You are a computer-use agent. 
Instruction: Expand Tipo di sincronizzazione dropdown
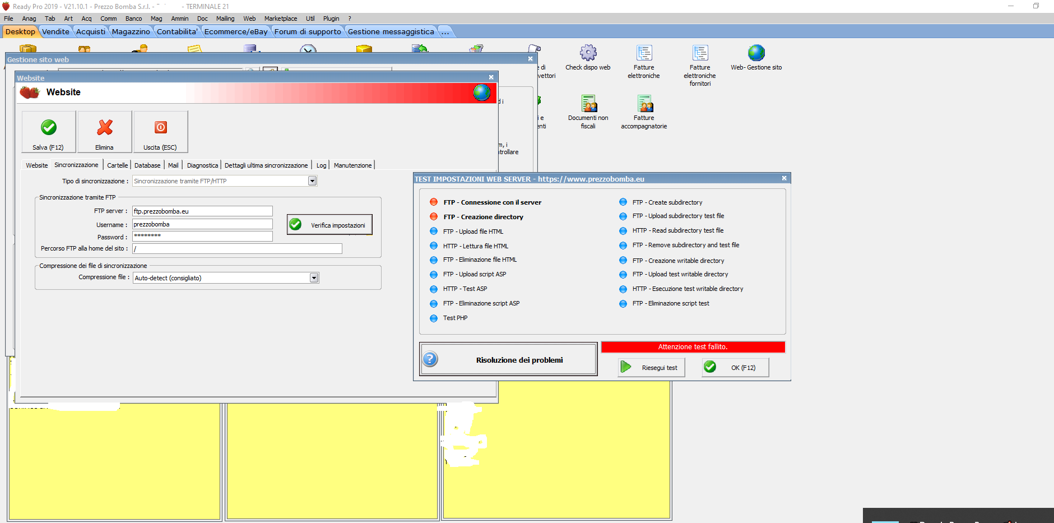(313, 181)
